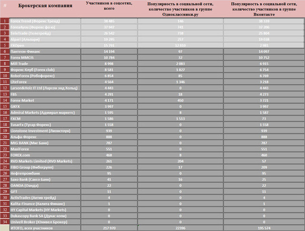Viewport: 305px width, 231px height.
Task: Select 'Saxo Bank (Саксо Банк)' cell
Action: coord(45,179)
